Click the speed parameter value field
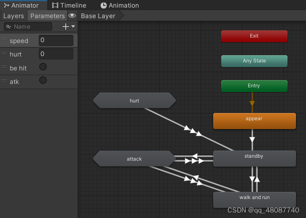Image resolution: width=306 pixels, height=218 pixels. (56, 40)
